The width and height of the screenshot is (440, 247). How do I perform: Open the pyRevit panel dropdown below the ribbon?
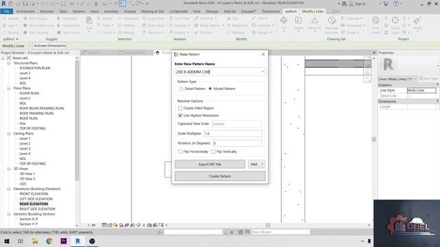pos(11,39)
